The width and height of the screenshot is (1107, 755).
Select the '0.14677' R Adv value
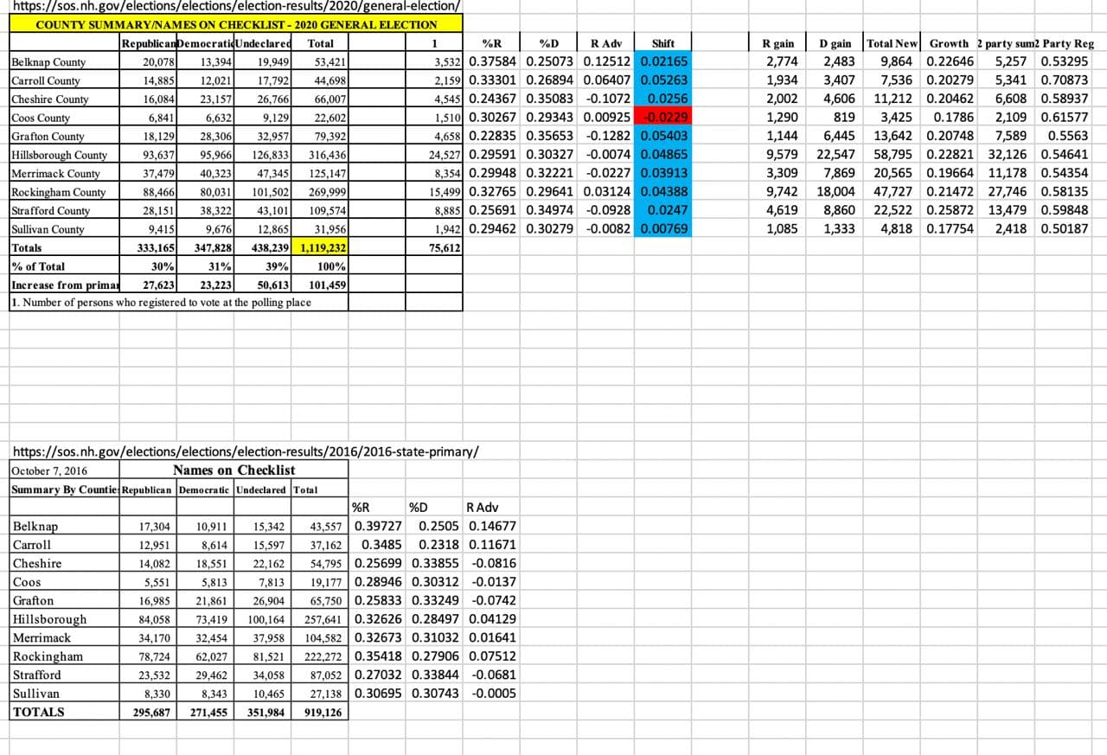point(491,526)
